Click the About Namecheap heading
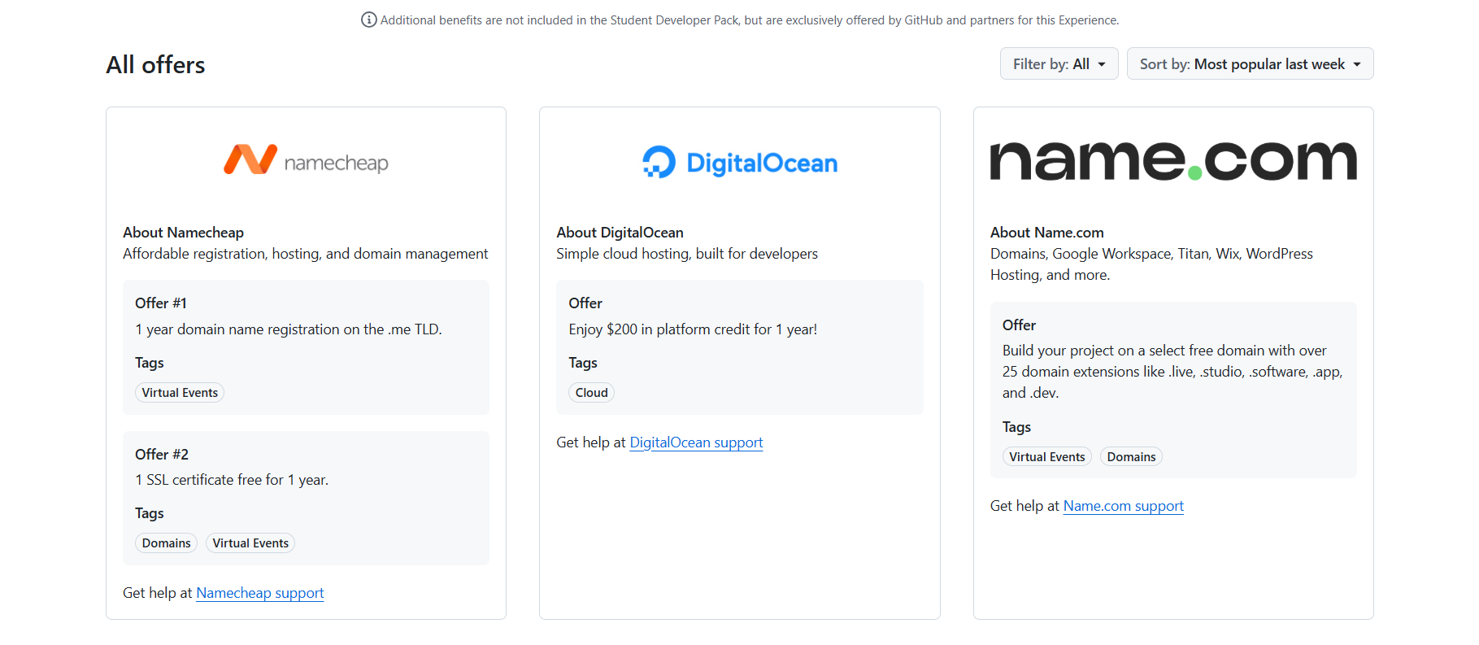Viewport: 1479px width, 645px height. tap(183, 233)
